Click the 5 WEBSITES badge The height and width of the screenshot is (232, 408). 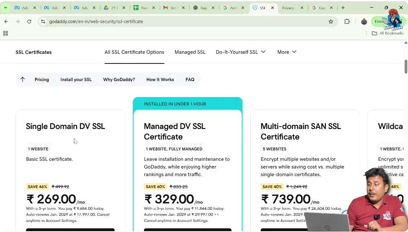pyautogui.click(x=274, y=149)
